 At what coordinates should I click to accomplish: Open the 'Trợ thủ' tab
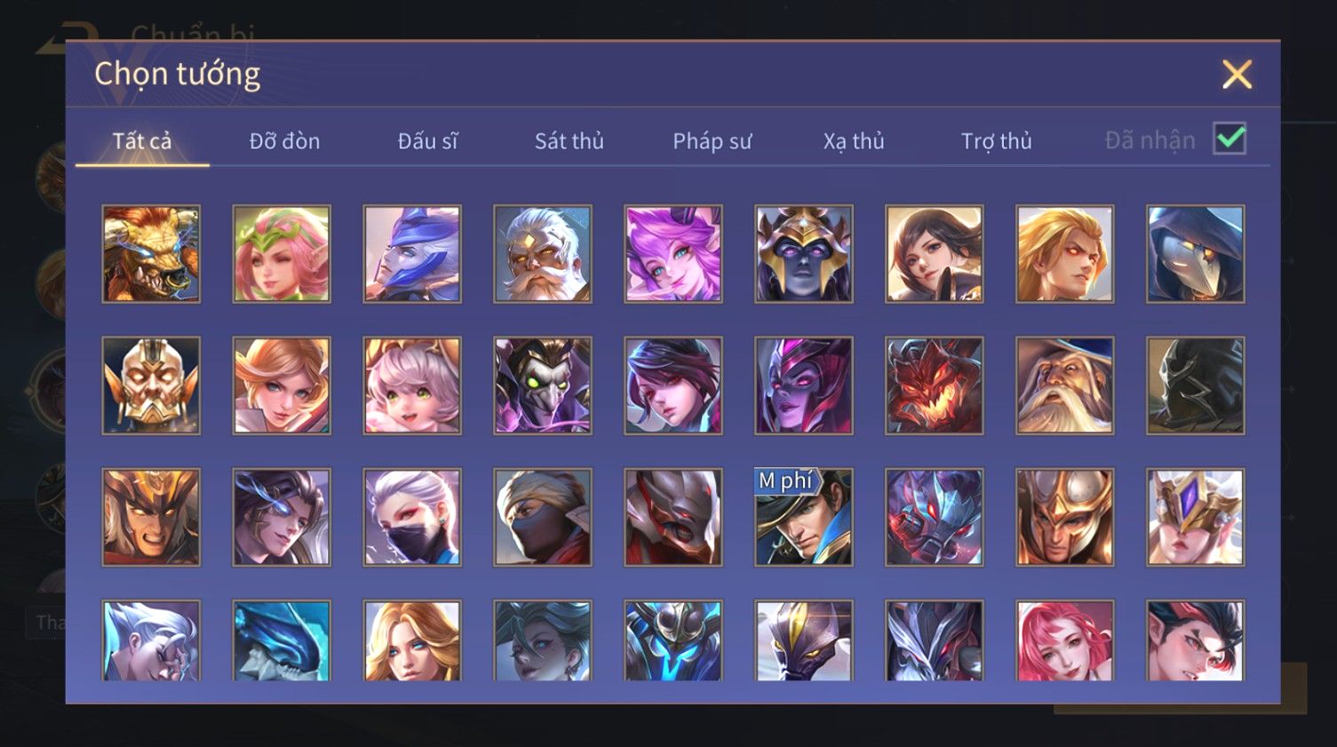[997, 140]
